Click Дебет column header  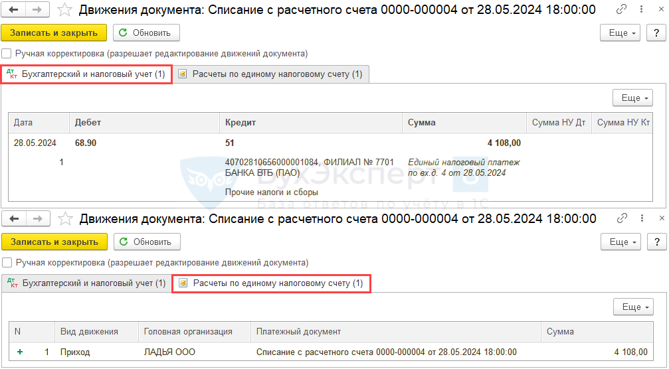coord(144,123)
